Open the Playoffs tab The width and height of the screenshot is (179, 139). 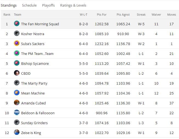click(x=48, y=5)
